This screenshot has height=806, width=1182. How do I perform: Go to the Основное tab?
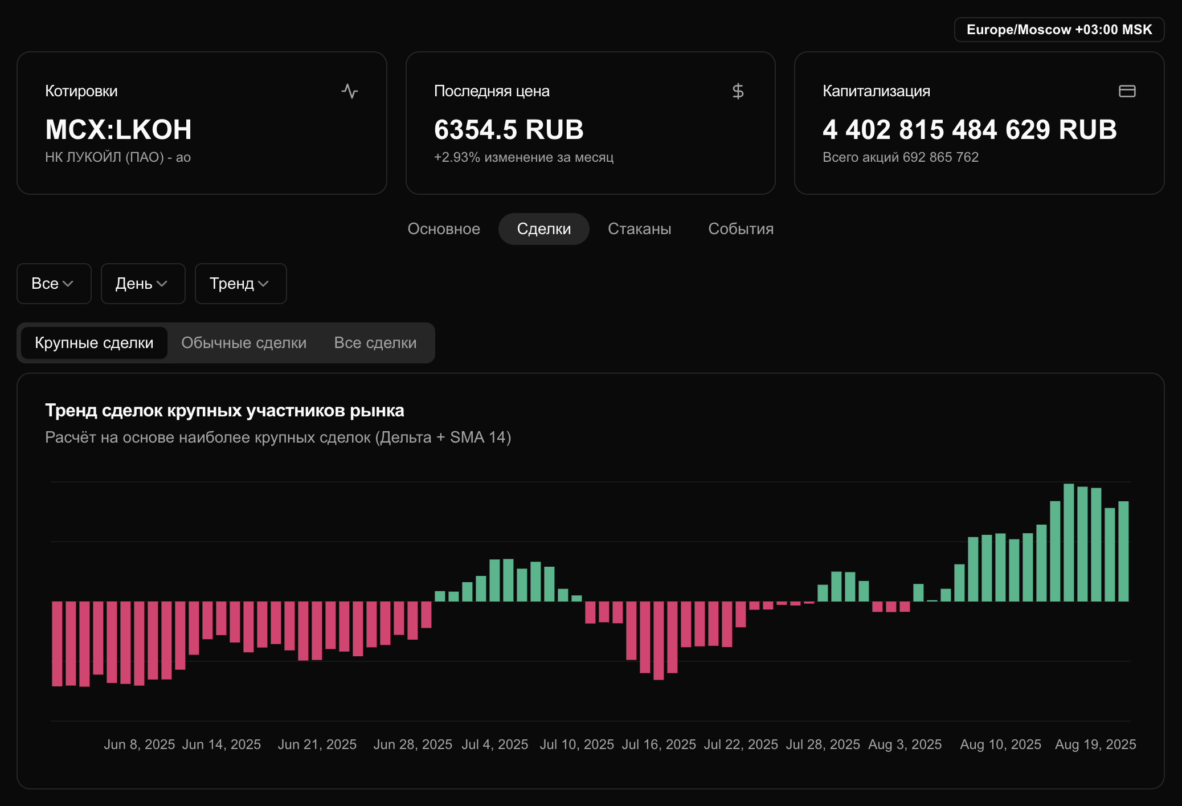click(444, 229)
